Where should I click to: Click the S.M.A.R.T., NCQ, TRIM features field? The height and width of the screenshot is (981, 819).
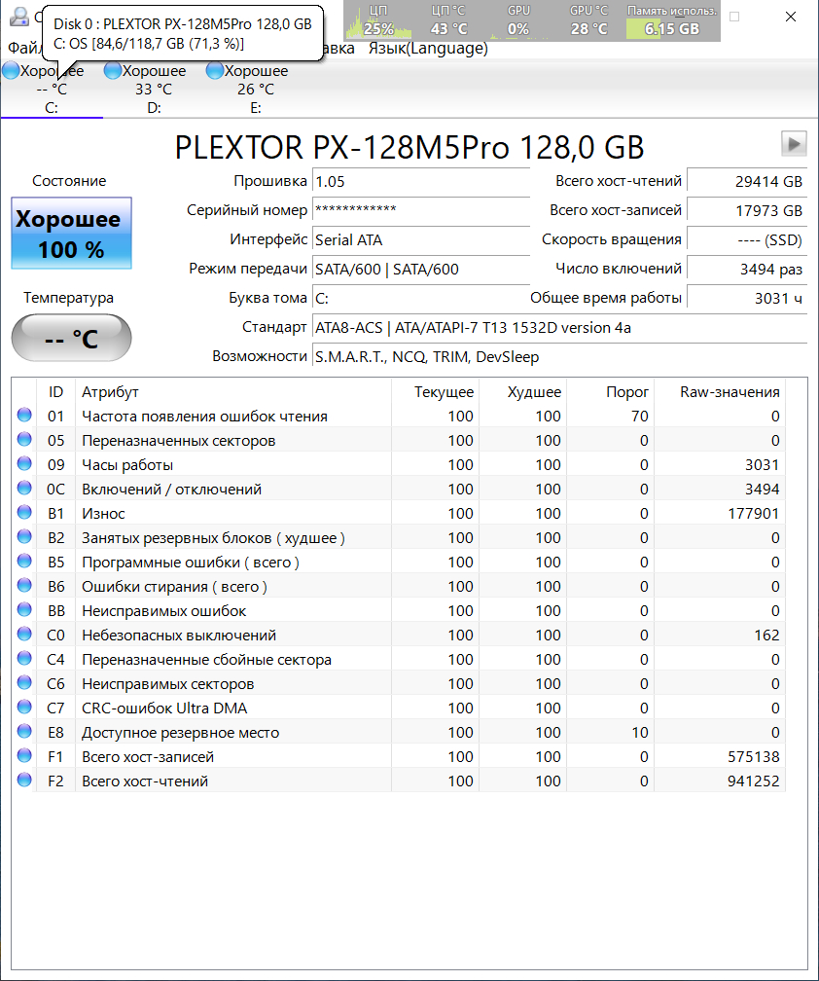tap(559, 357)
